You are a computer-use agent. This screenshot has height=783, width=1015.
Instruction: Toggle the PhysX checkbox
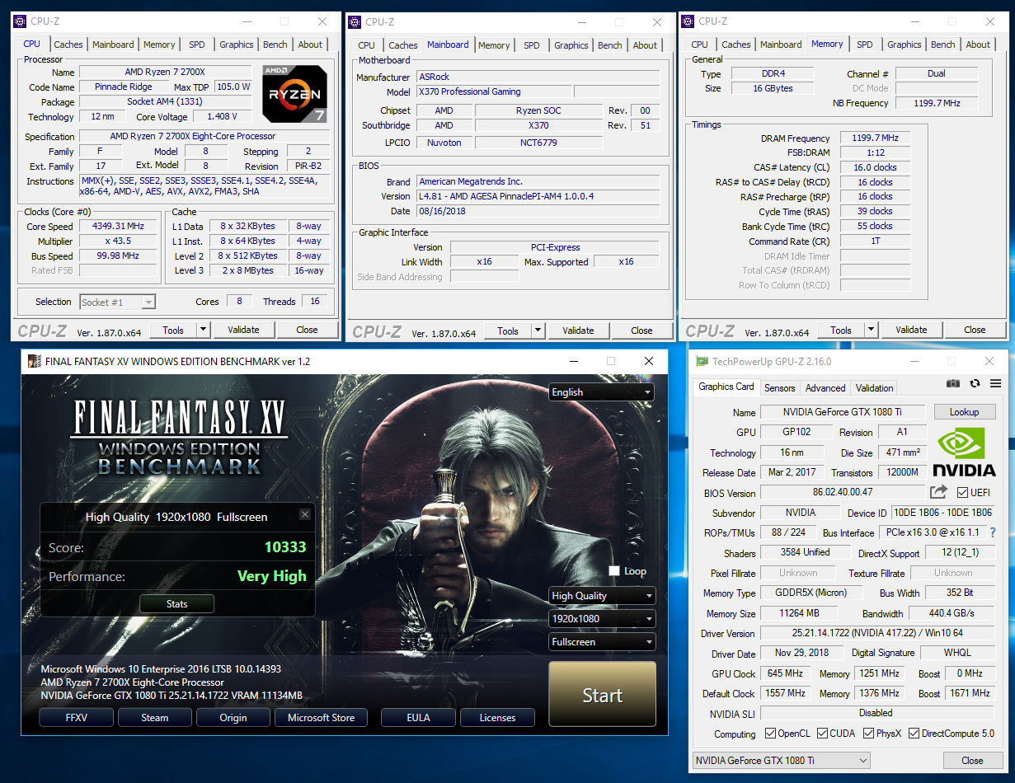869,733
